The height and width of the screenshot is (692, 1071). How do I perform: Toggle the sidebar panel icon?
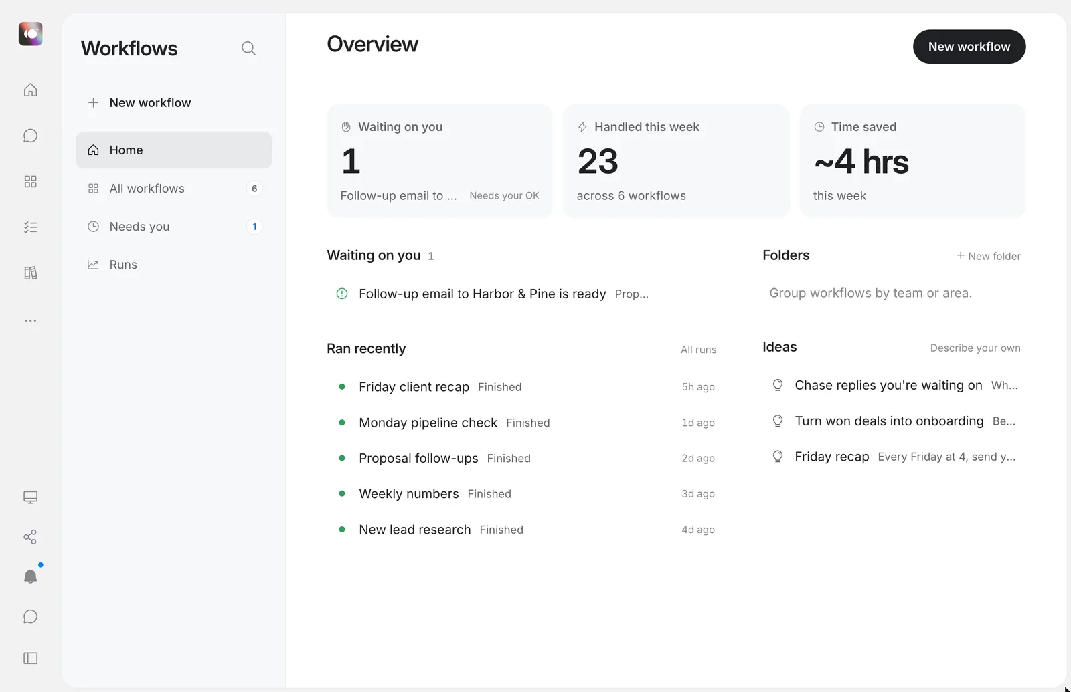point(30,658)
